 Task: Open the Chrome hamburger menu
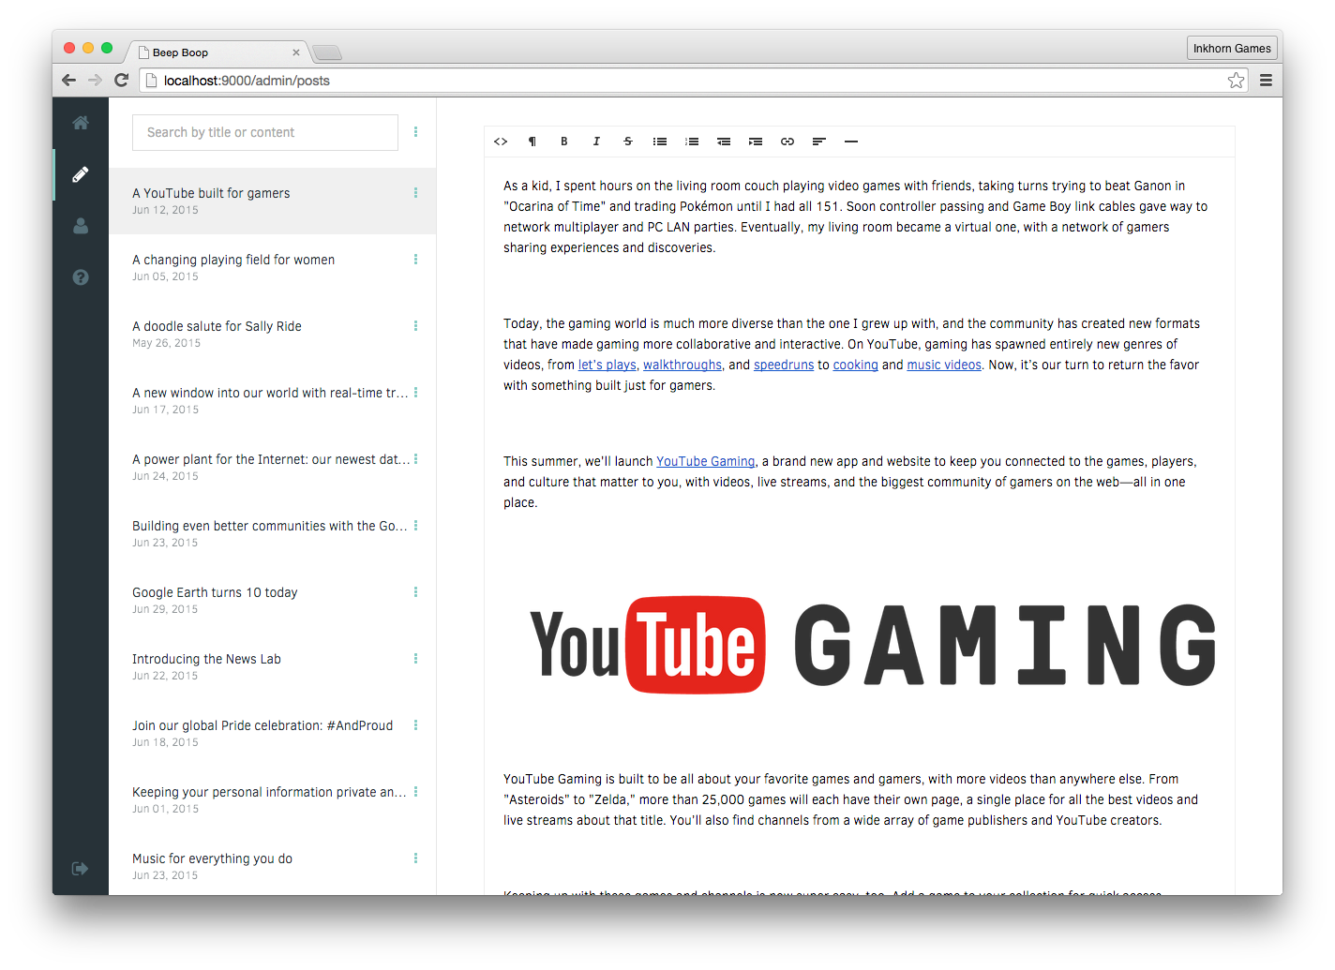(1266, 81)
